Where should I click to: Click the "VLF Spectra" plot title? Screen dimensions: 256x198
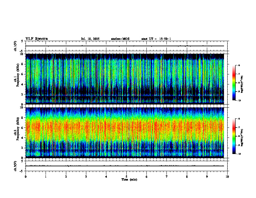coord(37,39)
